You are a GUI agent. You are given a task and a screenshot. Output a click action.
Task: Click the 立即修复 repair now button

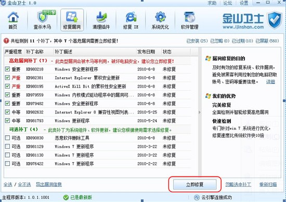click(194, 184)
